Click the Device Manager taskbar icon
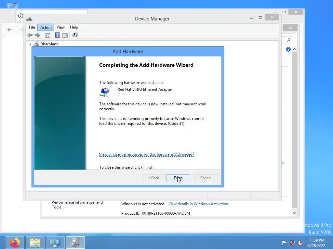 [x=75, y=243]
